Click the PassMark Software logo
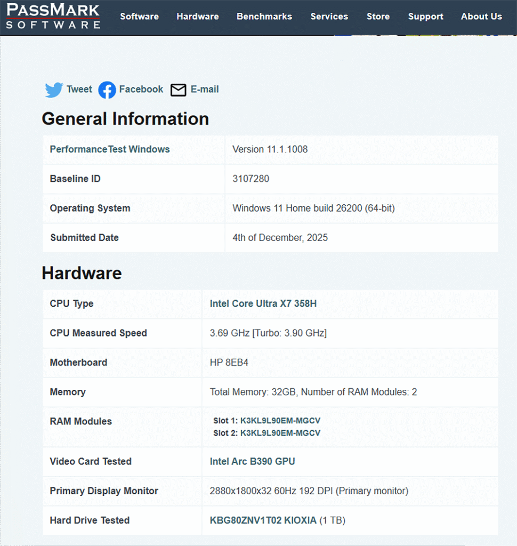 point(53,17)
